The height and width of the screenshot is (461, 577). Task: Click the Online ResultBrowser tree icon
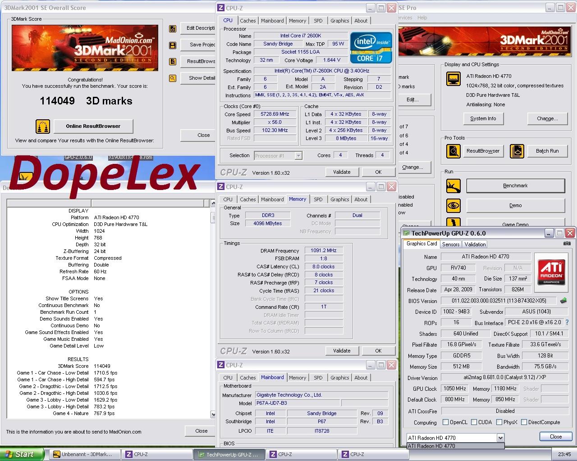tap(43, 127)
